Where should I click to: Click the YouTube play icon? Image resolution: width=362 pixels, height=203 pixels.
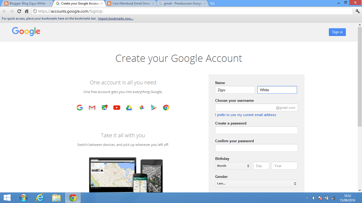point(117,108)
